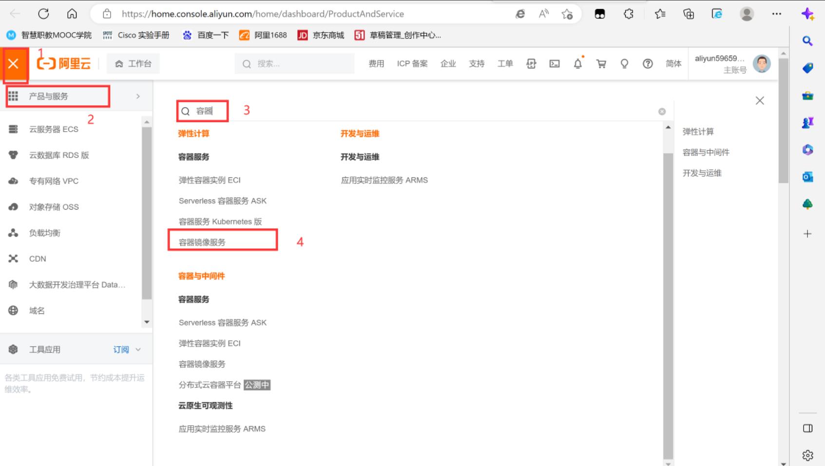The image size is (825, 466).
Task: Open the help question mark icon
Action: point(648,64)
